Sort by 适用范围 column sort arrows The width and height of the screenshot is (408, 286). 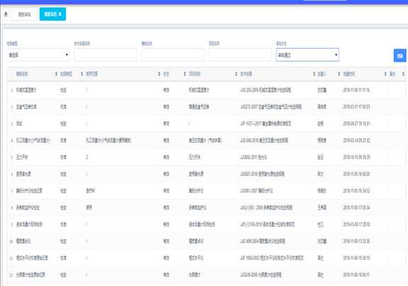pyautogui.click(x=159, y=74)
